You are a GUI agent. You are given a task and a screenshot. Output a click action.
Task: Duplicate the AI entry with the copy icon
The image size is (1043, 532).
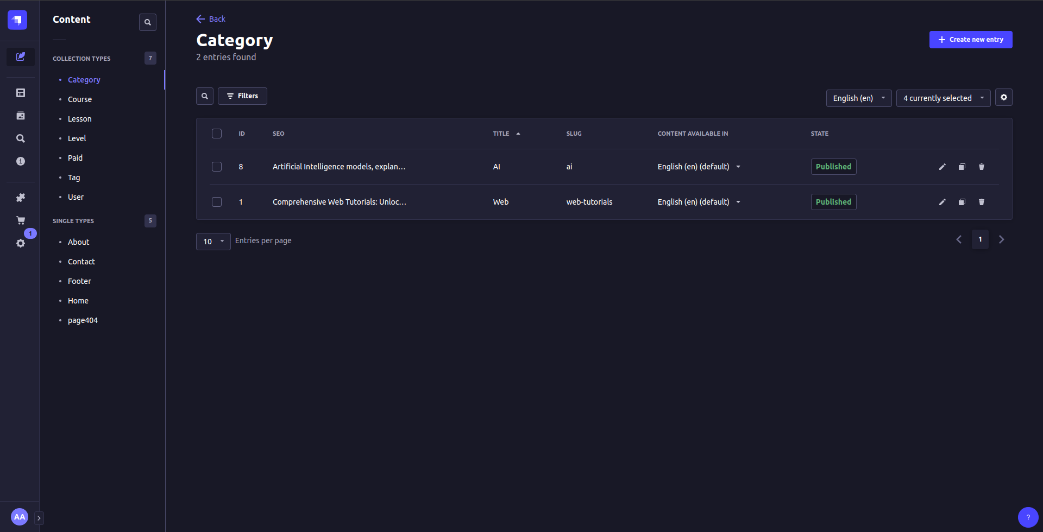click(962, 167)
